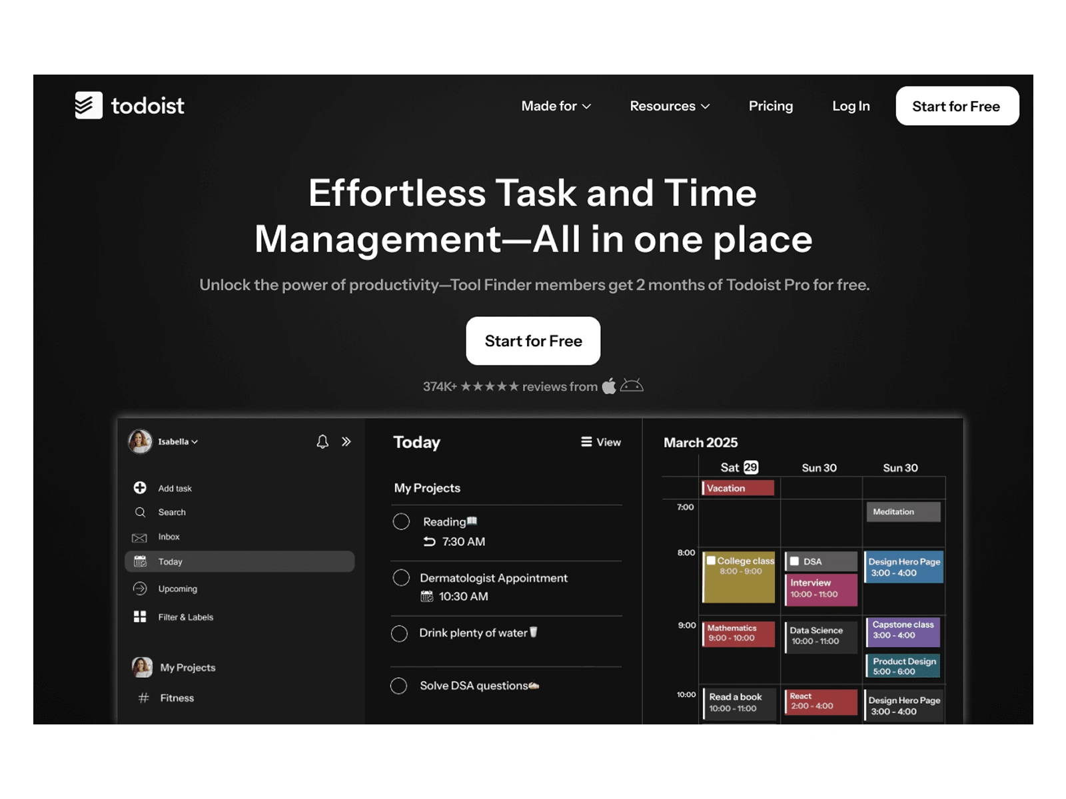Click the Unlock the power of productivity subheading
1066x799 pixels.
click(x=534, y=285)
